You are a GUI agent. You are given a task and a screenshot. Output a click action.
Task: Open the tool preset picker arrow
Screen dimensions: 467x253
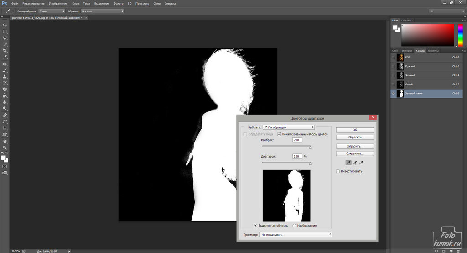coord(13,11)
